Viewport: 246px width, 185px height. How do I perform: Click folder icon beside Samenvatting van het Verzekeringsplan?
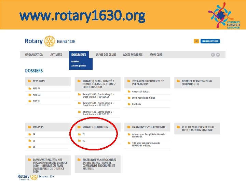(x=29, y=160)
